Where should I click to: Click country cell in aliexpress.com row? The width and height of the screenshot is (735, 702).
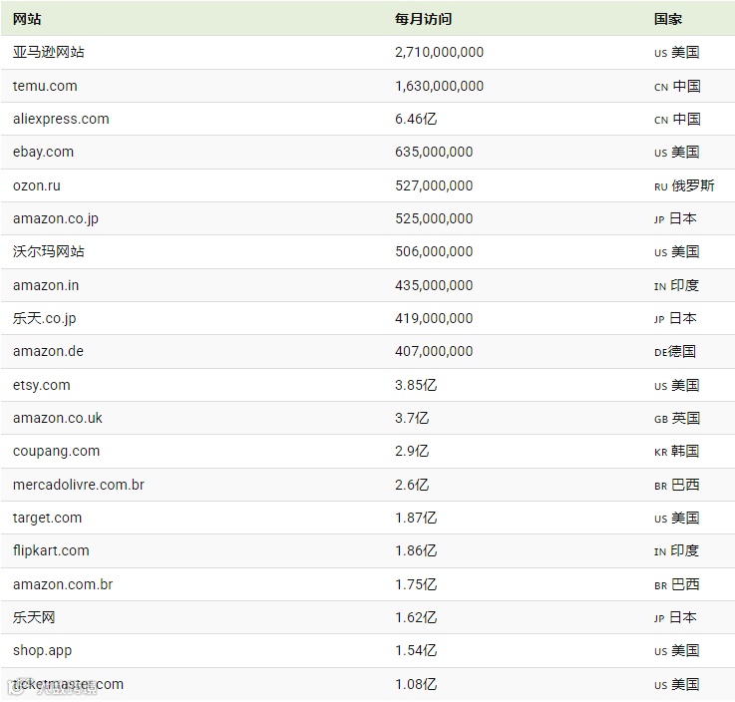coord(677,119)
